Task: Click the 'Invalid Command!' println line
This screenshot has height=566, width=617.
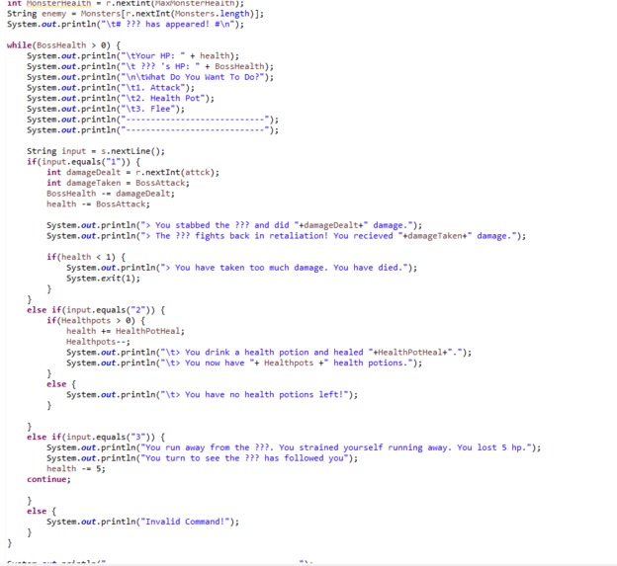Action: click(142, 522)
